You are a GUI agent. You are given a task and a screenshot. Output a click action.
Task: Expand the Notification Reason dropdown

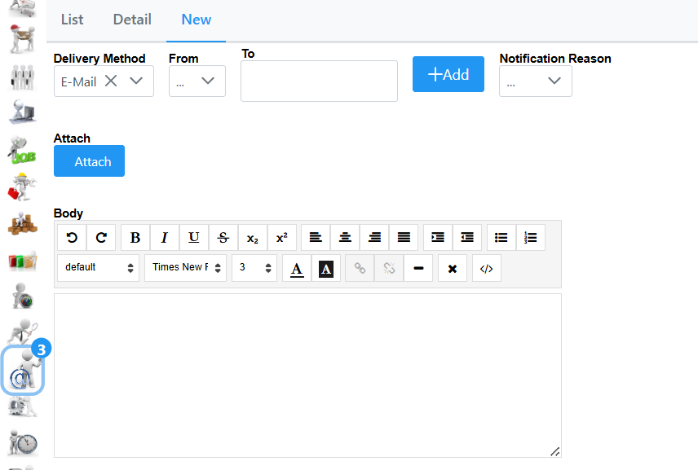554,81
